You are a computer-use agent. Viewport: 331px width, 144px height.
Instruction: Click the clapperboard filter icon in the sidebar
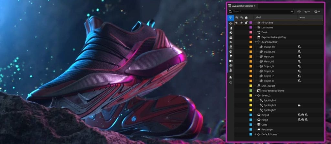tap(231, 38)
